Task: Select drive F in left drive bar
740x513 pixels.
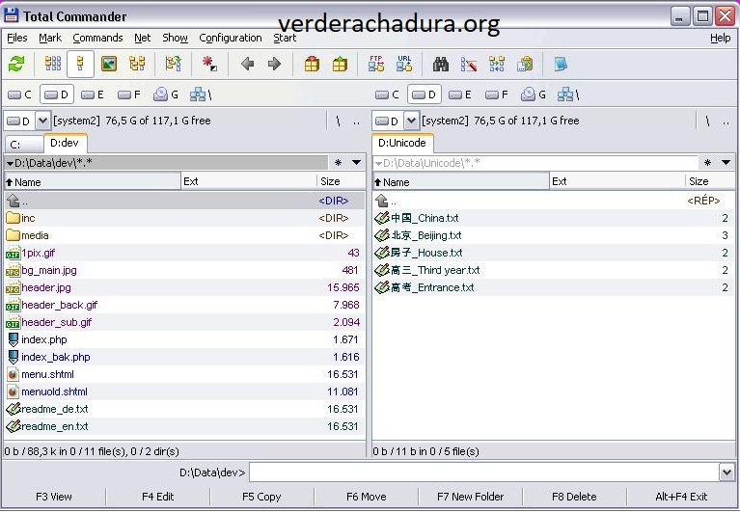Action: click(x=129, y=94)
